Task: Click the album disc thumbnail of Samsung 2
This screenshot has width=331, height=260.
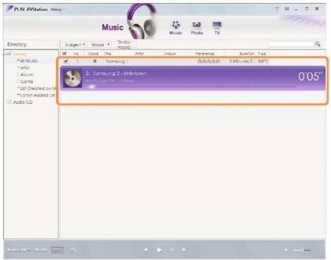Action: point(73,79)
